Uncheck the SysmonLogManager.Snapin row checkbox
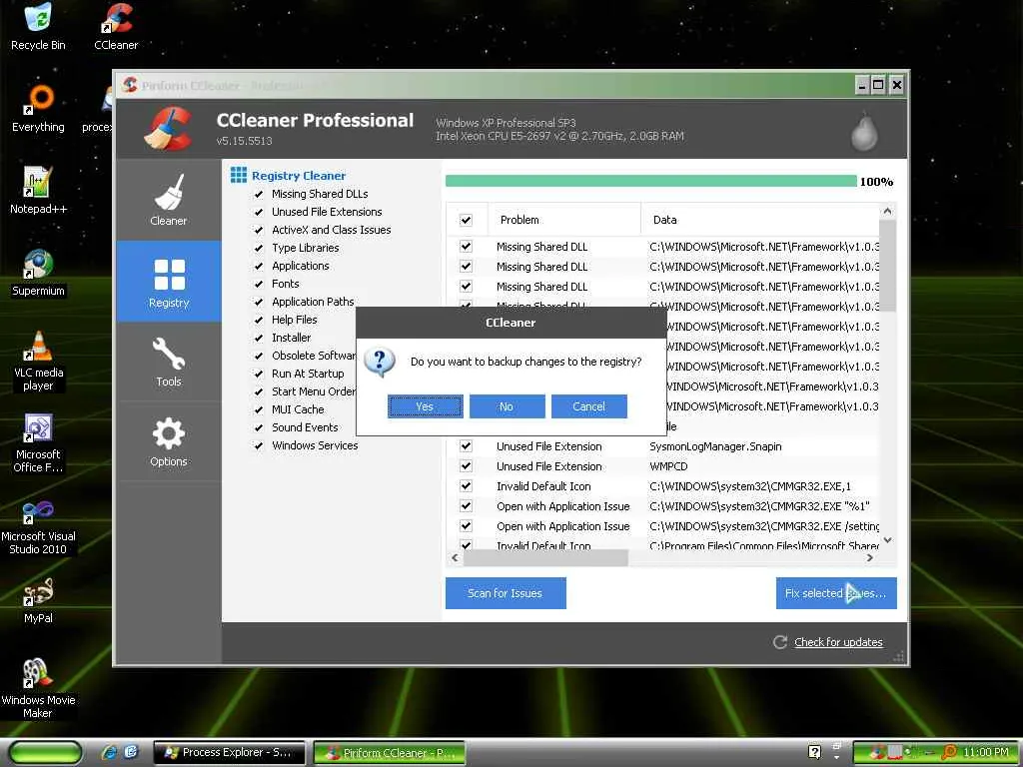 point(466,446)
